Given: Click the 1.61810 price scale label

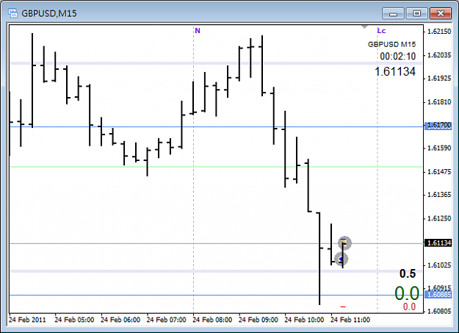Looking at the screenshot, I should [439, 101].
